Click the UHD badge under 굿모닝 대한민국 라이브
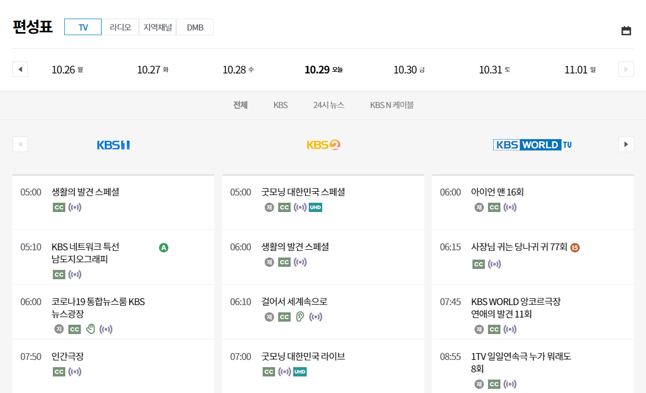Image resolution: width=646 pixels, height=393 pixels. [300, 372]
